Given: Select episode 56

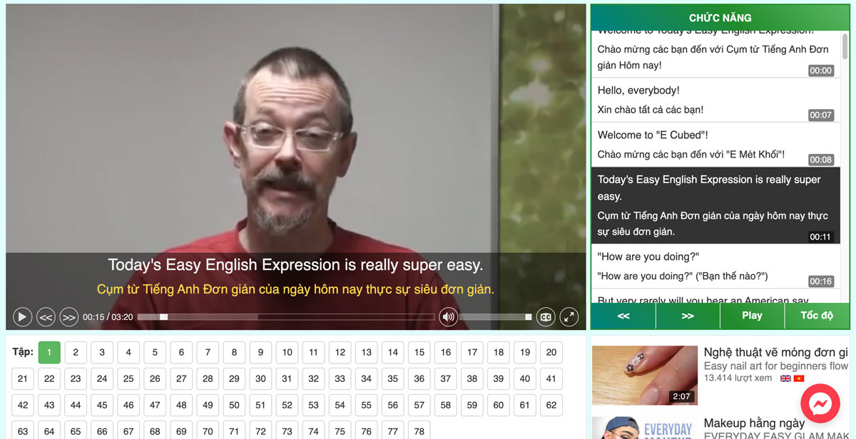Looking at the screenshot, I should (393, 405).
